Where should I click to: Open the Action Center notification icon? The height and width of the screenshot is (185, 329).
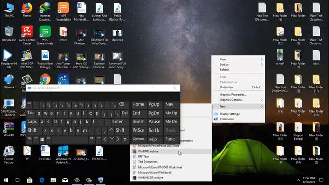click(321, 180)
